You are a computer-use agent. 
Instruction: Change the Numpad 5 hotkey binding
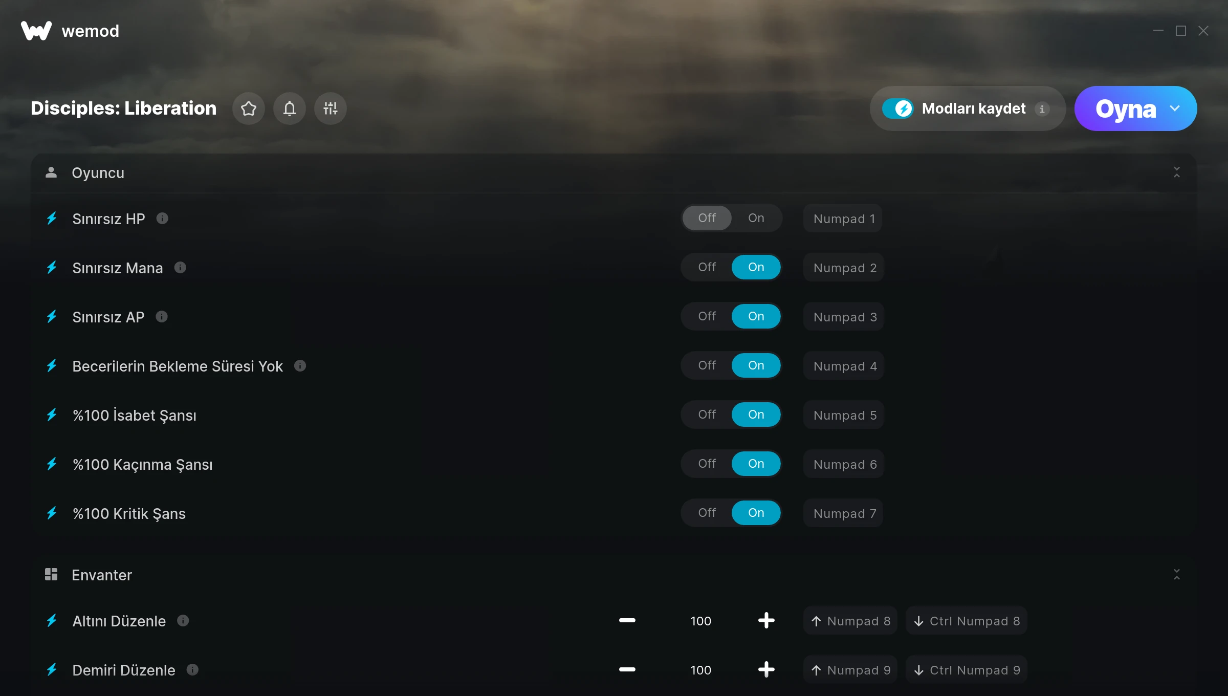[844, 415]
